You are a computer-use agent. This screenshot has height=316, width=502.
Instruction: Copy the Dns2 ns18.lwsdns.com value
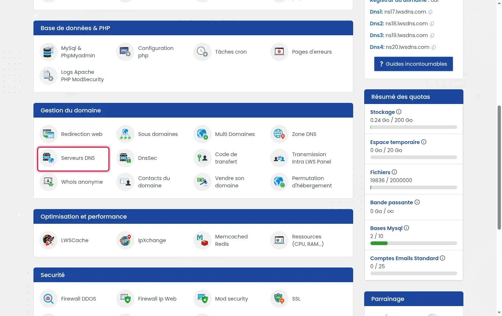pos(432,24)
